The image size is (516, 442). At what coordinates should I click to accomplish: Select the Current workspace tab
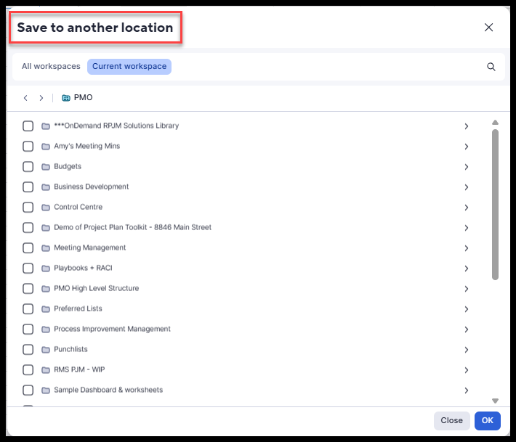coord(129,66)
